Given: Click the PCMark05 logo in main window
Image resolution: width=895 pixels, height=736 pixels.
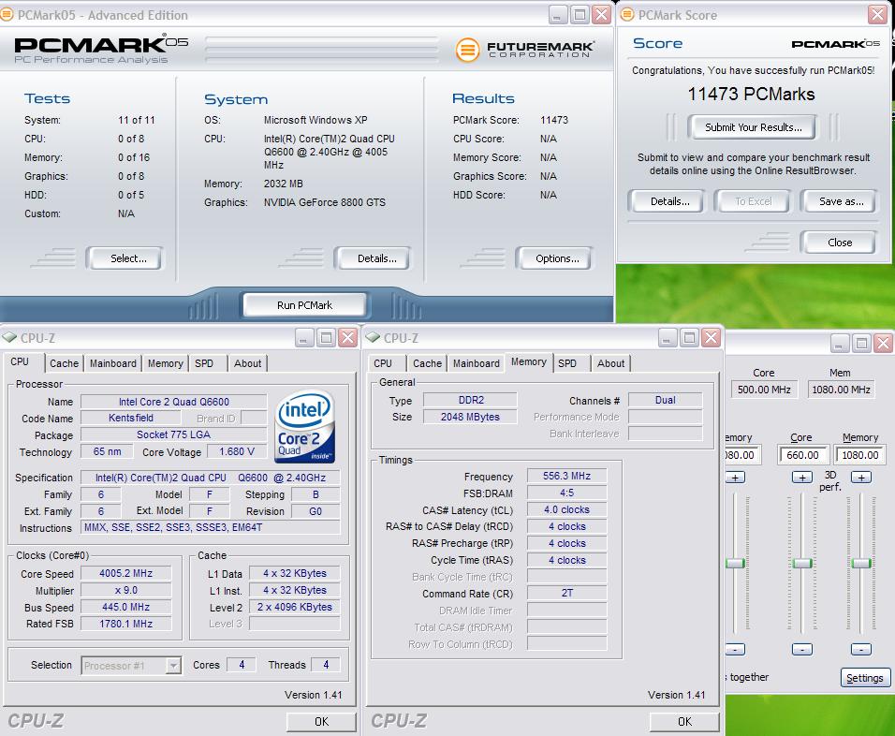Looking at the screenshot, I should click(101, 48).
